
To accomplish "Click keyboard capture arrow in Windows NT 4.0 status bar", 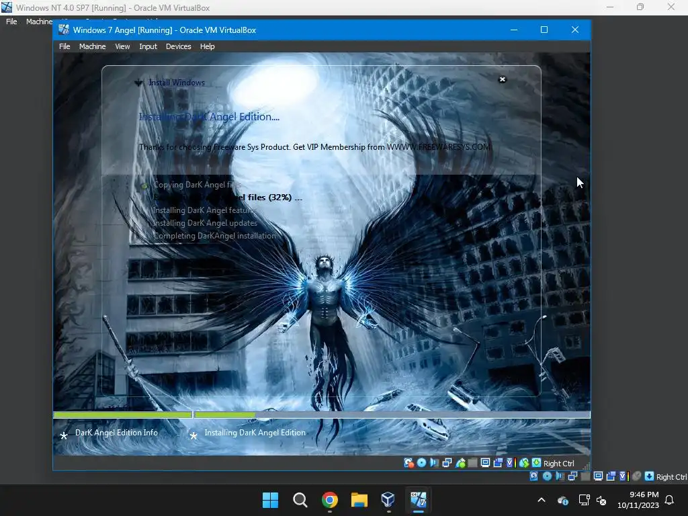I will [650, 476].
